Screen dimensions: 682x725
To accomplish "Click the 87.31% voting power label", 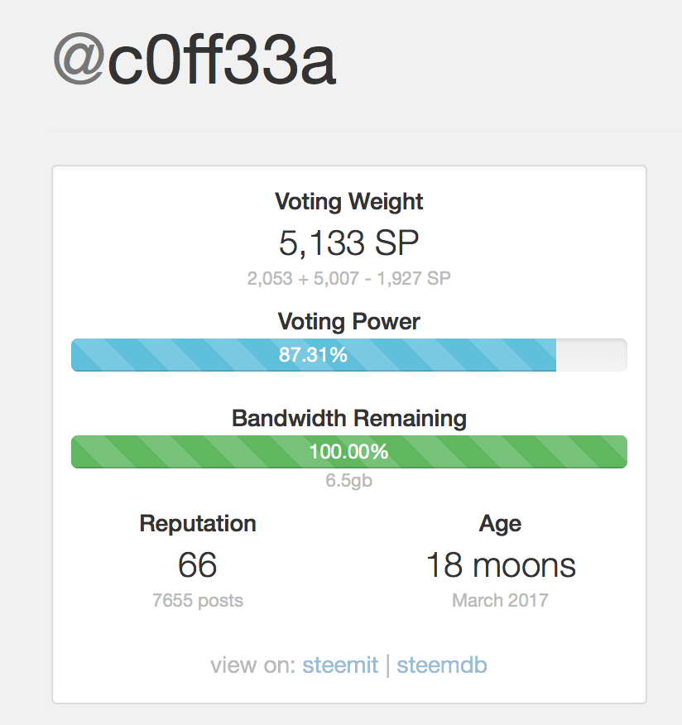I will coord(313,355).
